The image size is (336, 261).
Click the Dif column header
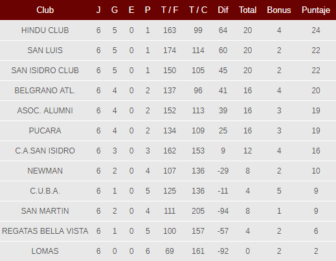point(223,10)
